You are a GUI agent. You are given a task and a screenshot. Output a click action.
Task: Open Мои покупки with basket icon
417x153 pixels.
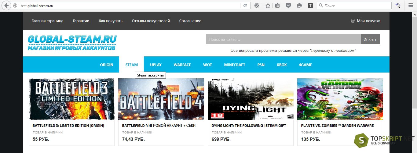365,21
